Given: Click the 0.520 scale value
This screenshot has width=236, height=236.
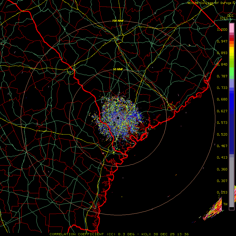Looking at the screenshot, I should [x=222, y=135].
